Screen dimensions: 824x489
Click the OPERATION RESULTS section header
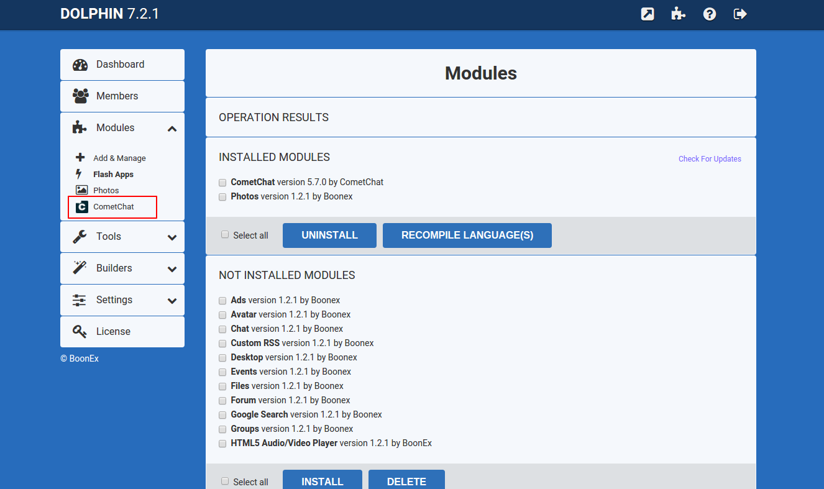pos(273,117)
